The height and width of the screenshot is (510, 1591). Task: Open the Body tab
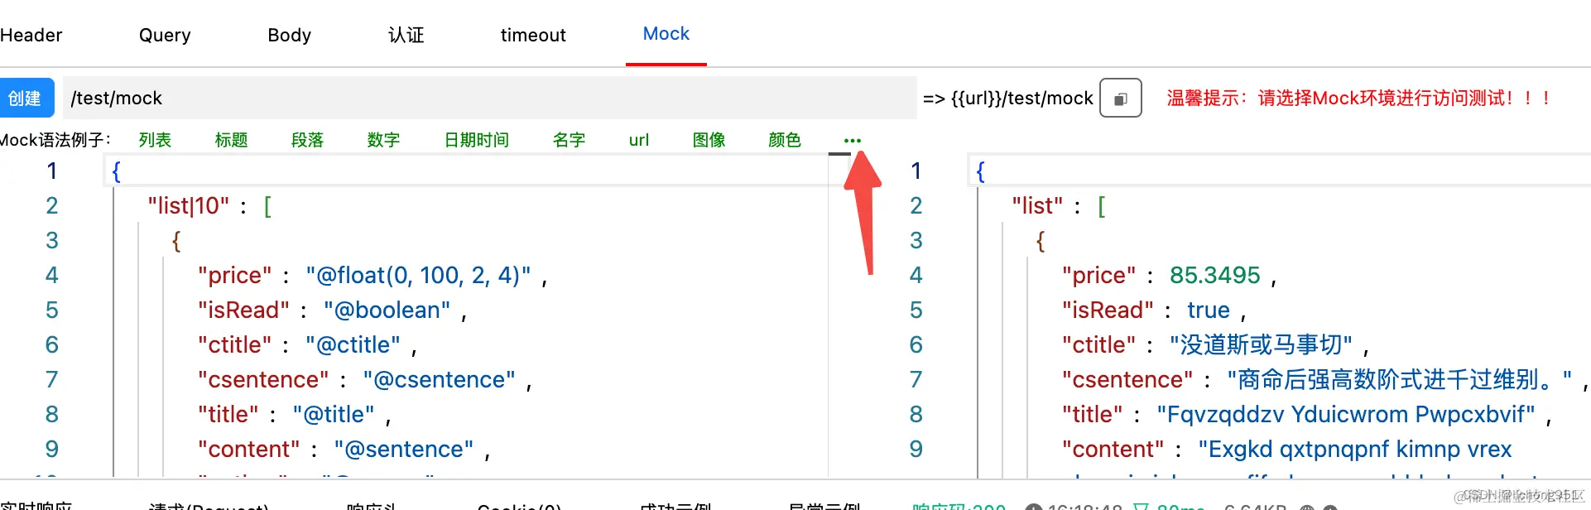click(x=290, y=35)
